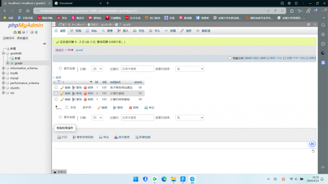328x184 pixels.
Task: Sort by the subject column header
Action: click(x=115, y=82)
